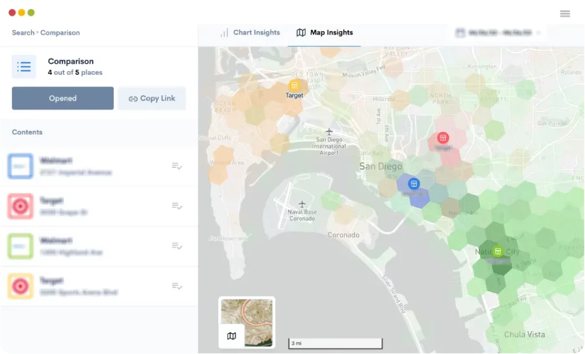Click the 3 mi map scale bar
585x354 pixels.
click(335, 344)
